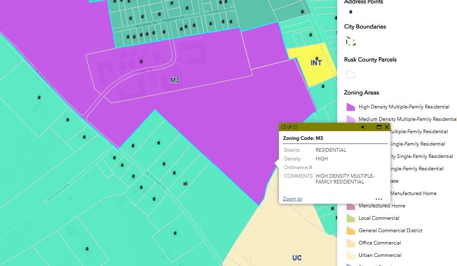Click the Rusk County Parcels legend icon
The height and width of the screenshot is (266, 457).
(350, 74)
